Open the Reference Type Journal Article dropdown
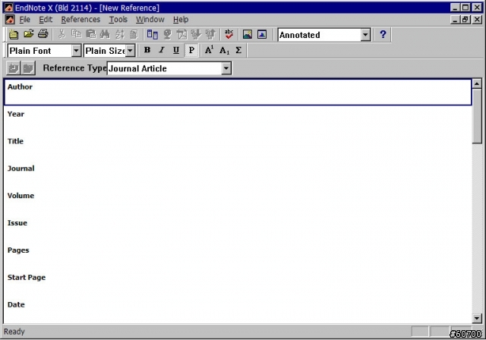Image resolution: width=486 pixels, height=340 pixels. [226, 68]
